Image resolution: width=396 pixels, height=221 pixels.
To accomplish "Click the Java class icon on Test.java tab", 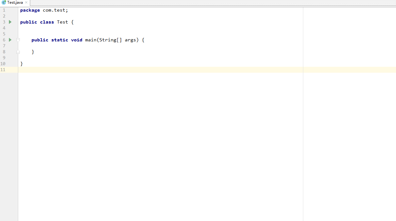I will pos(4,3).
